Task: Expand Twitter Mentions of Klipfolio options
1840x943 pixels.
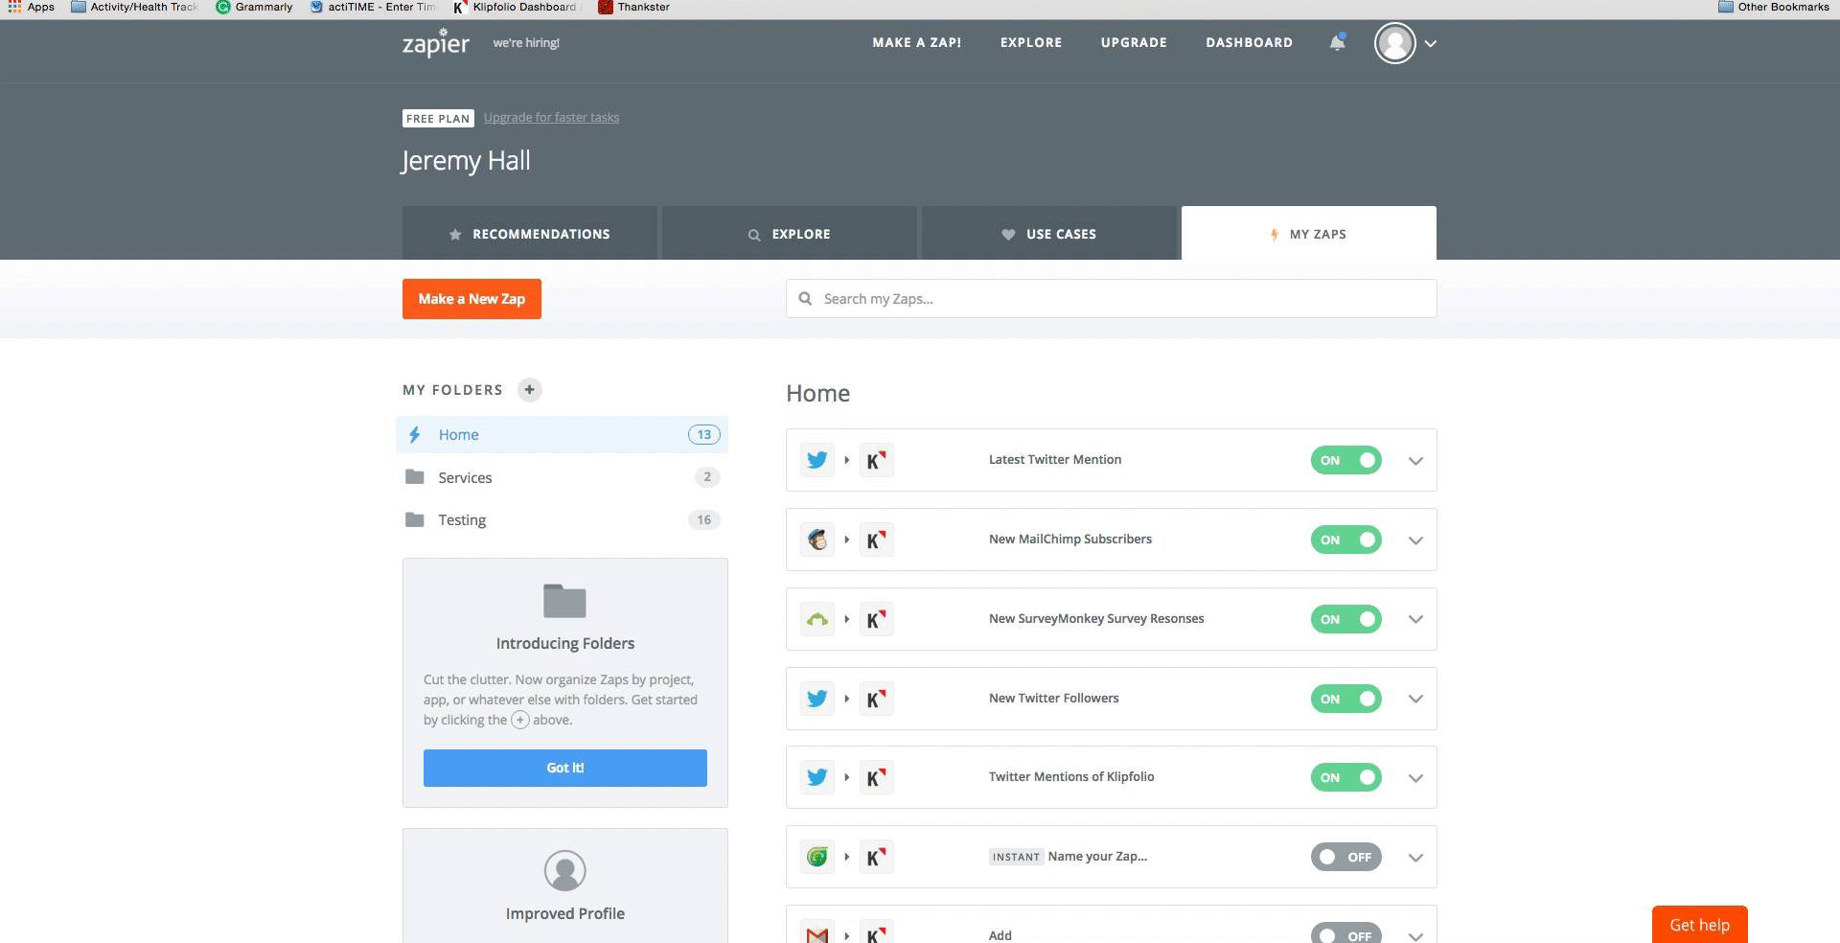Action: (x=1415, y=778)
